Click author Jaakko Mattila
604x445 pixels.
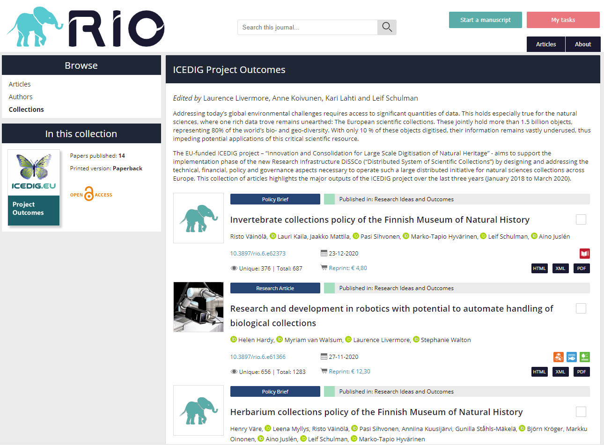pyautogui.click(x=330, y=236)
